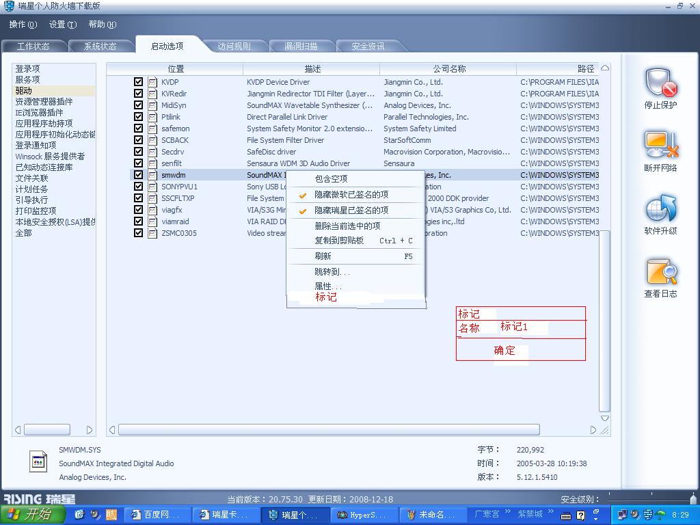
Task: Choose 删除当前选中的项 from context menu
Action: [355, 226]
